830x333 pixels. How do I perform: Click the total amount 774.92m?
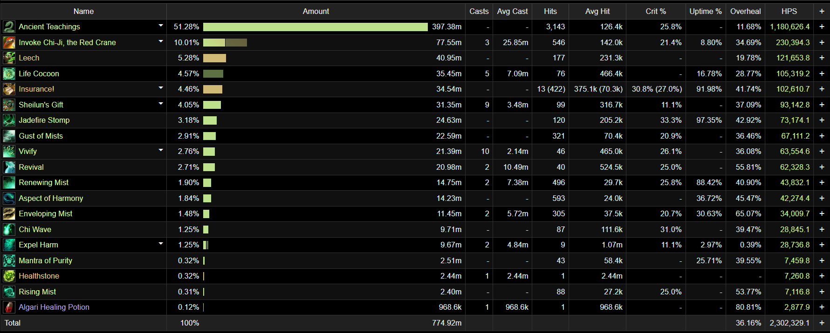point(446,323)
